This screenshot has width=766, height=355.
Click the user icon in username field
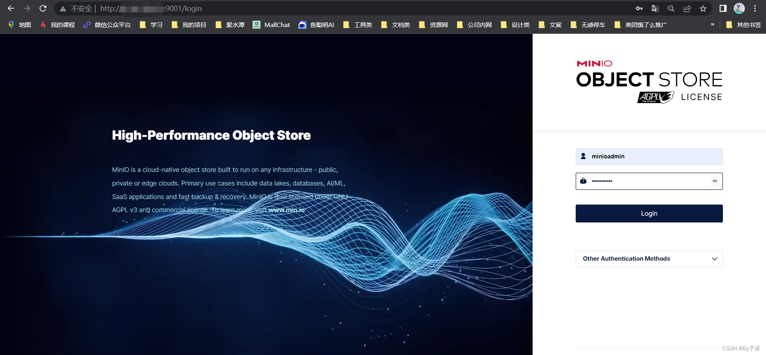click(583, 156)
